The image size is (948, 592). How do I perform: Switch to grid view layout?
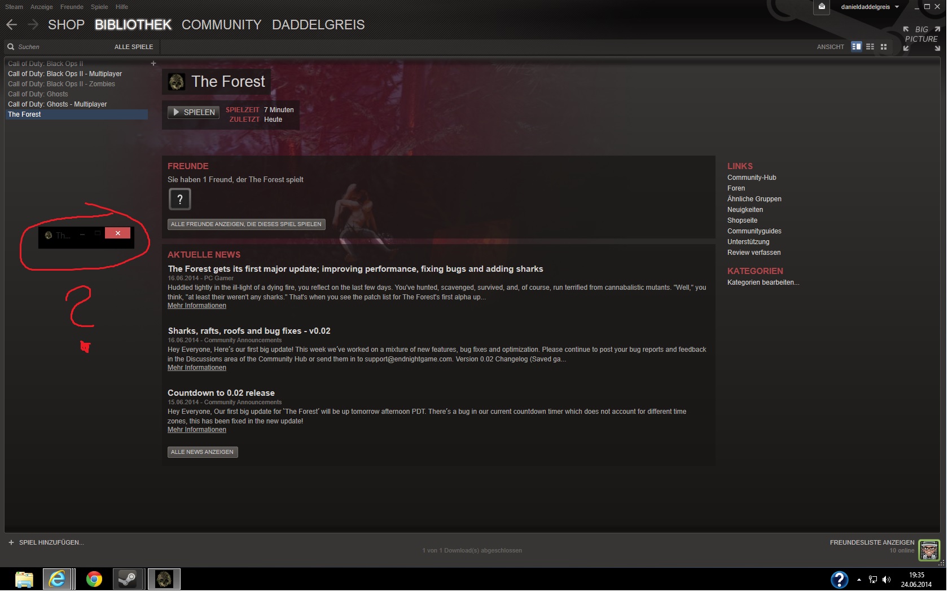point(884,47)
